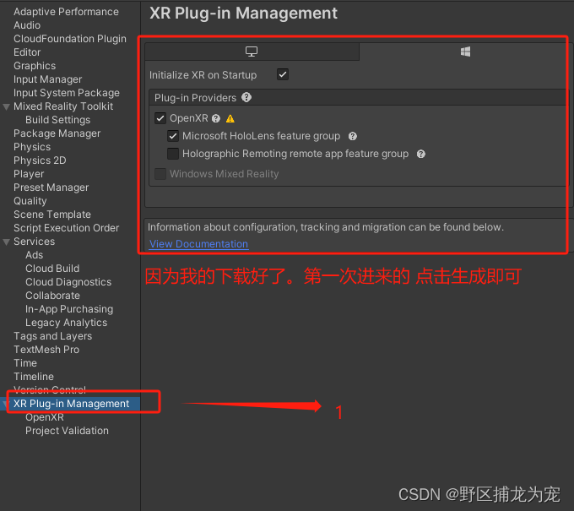Viewport: 574px width, 511px height.
Task: Collapse the Mixed Reality Toolkit tree arrow
Action: pos(6,107)
